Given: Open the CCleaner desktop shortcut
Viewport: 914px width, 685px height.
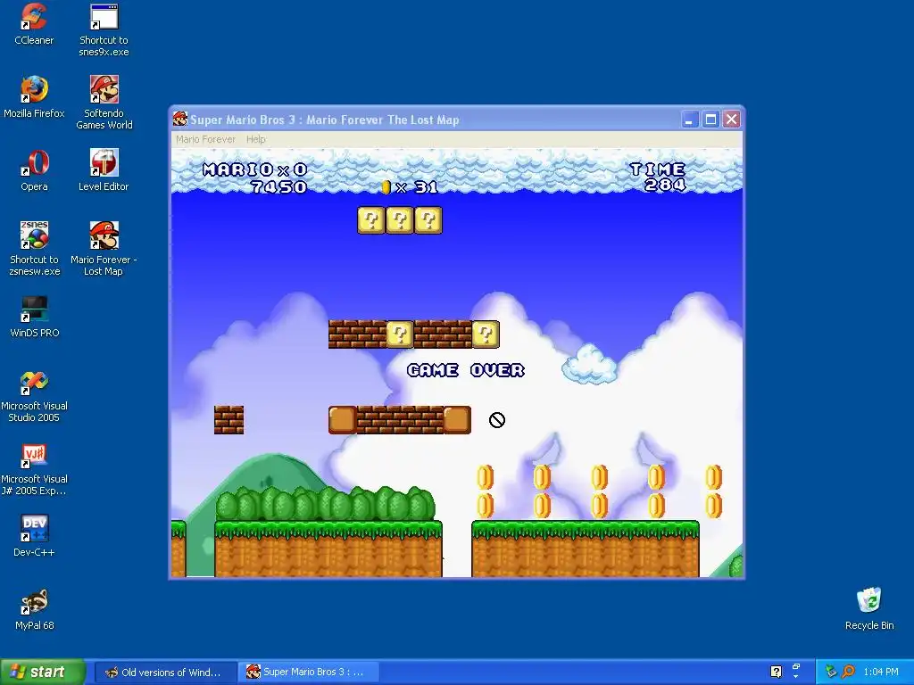Looking at the screenshot, I should point(34,24).
